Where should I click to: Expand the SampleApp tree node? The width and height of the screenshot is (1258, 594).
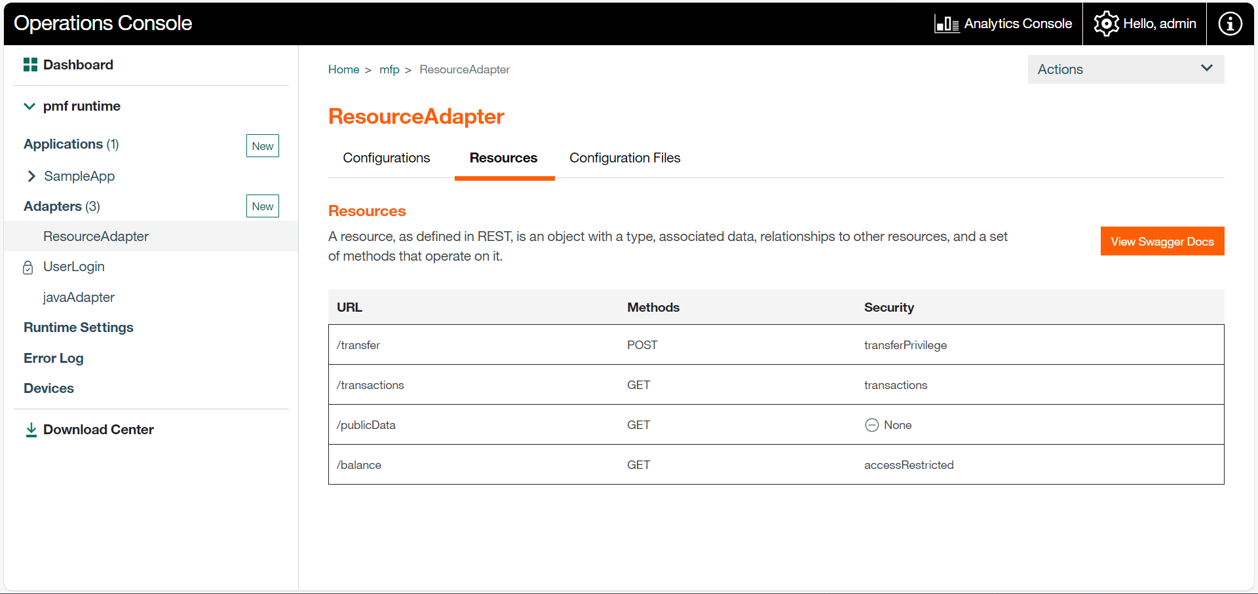tap(31, 176)
